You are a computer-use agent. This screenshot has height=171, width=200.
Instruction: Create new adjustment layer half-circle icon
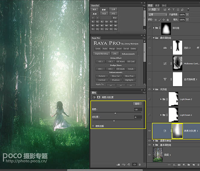tap(184, 165)
